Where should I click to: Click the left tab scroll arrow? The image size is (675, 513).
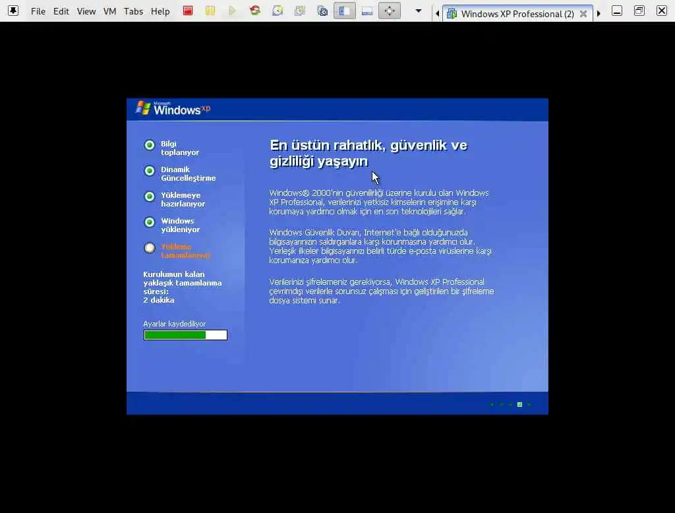pyautogui.click(x=438, y=14)
